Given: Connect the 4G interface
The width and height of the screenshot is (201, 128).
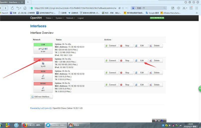Looking at the screenshot, I should point(111,60).
